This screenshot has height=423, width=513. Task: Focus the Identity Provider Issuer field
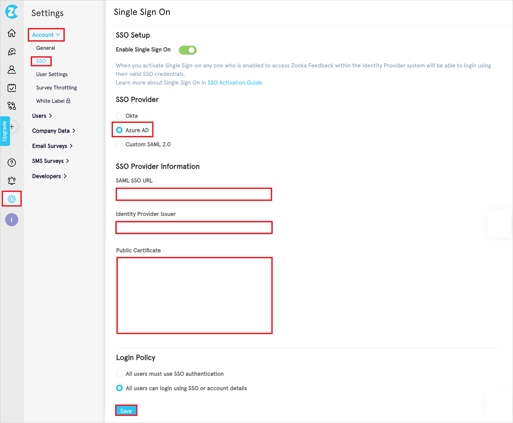pos(194,228)
